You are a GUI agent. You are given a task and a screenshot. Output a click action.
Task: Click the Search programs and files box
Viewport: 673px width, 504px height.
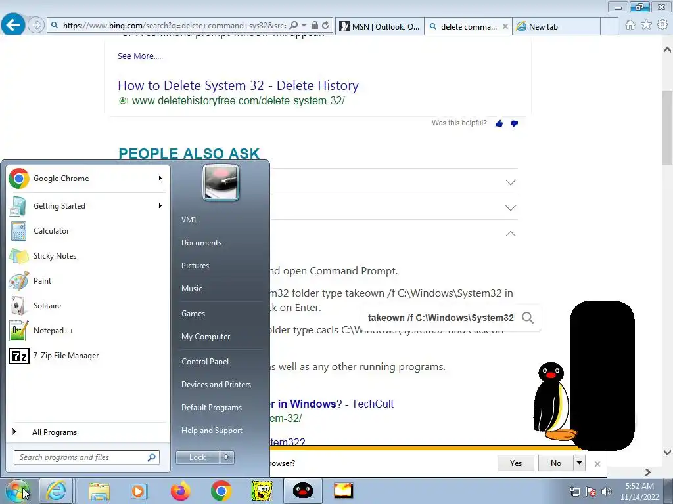pyautogui.click(x=87, y=457)
